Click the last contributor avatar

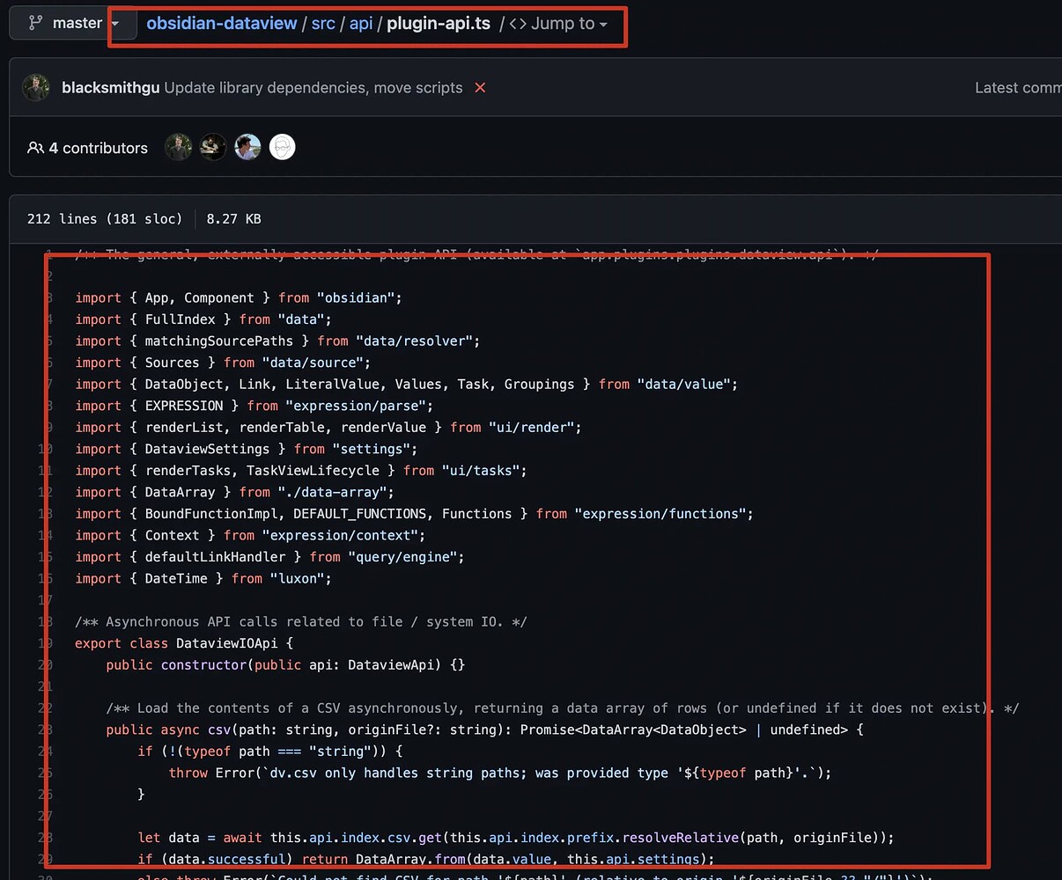282,147
